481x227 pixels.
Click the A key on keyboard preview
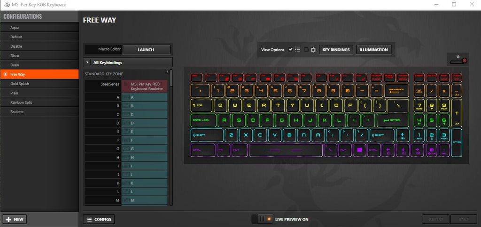(x=225, y=120)
